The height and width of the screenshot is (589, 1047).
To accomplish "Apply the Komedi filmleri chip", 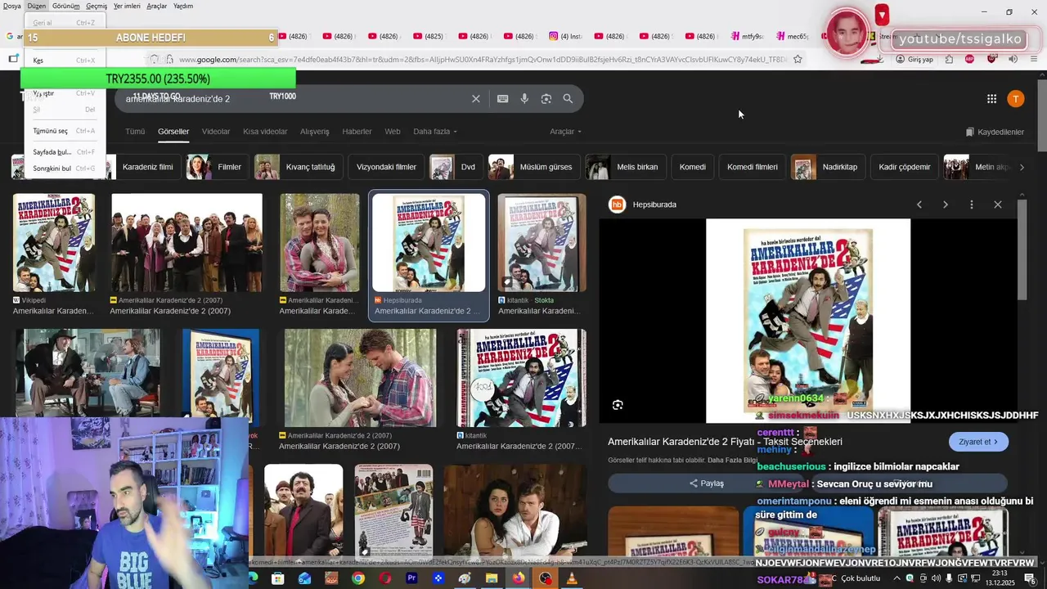I will pyautogui.click(x=753, y=167).
